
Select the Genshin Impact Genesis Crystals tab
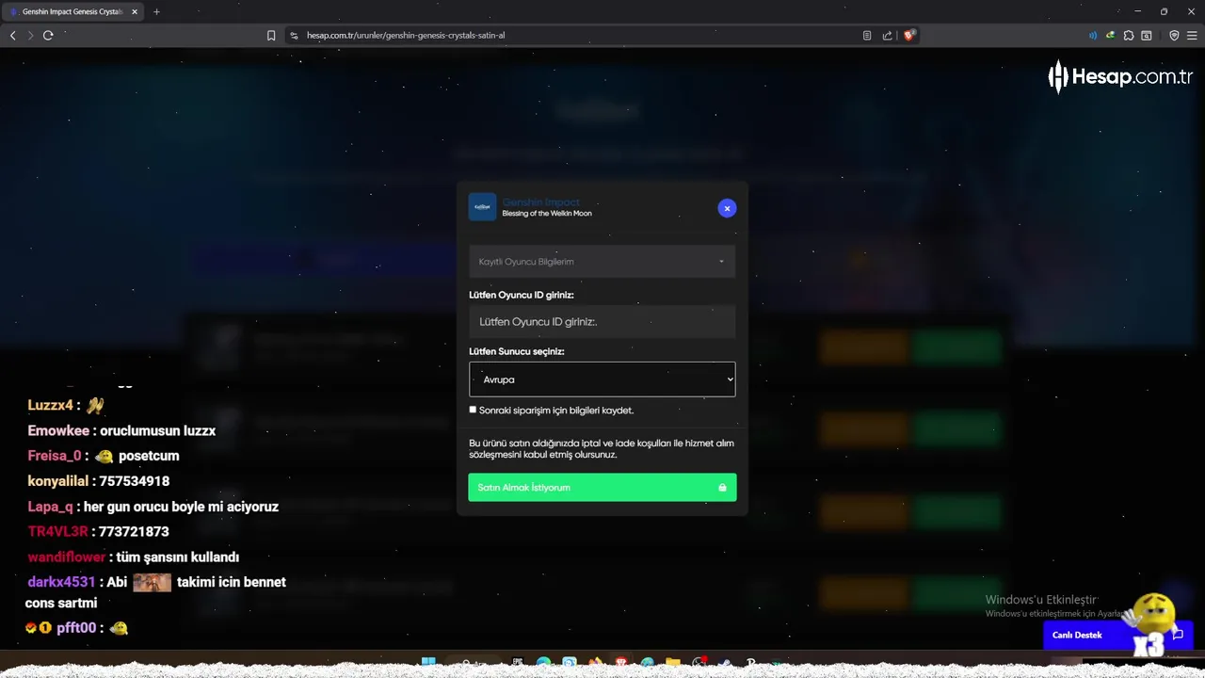point(73,11)
